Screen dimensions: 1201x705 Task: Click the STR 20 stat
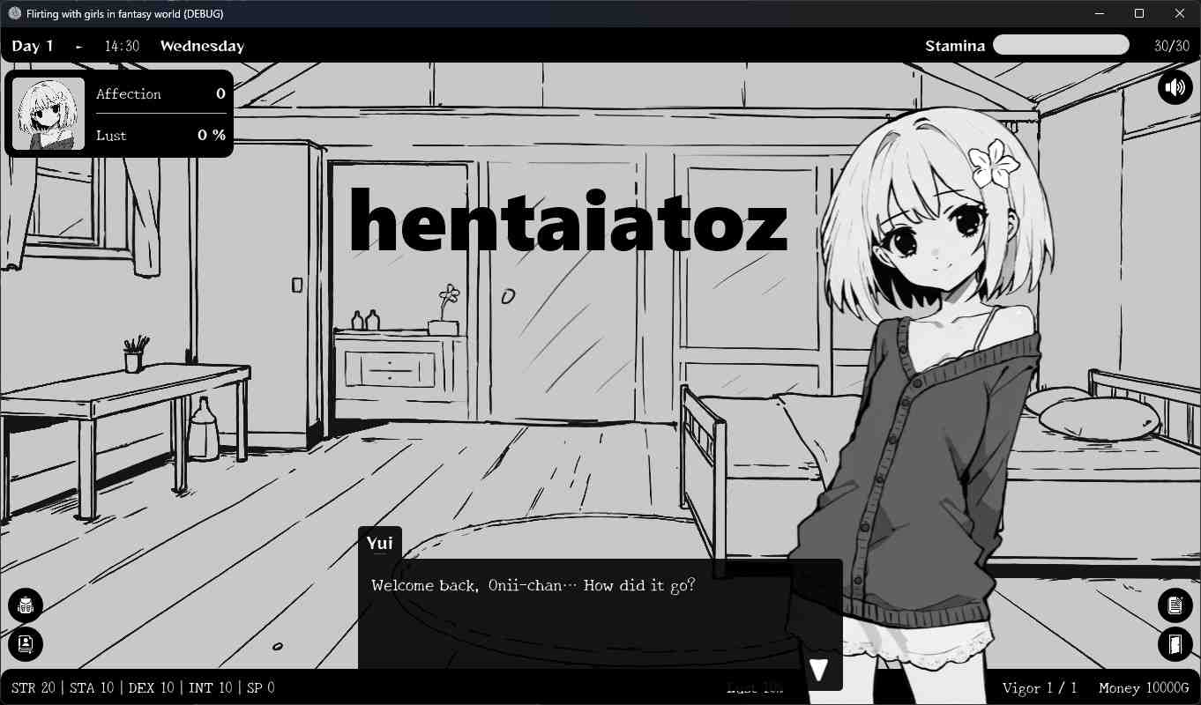(33, 687)
